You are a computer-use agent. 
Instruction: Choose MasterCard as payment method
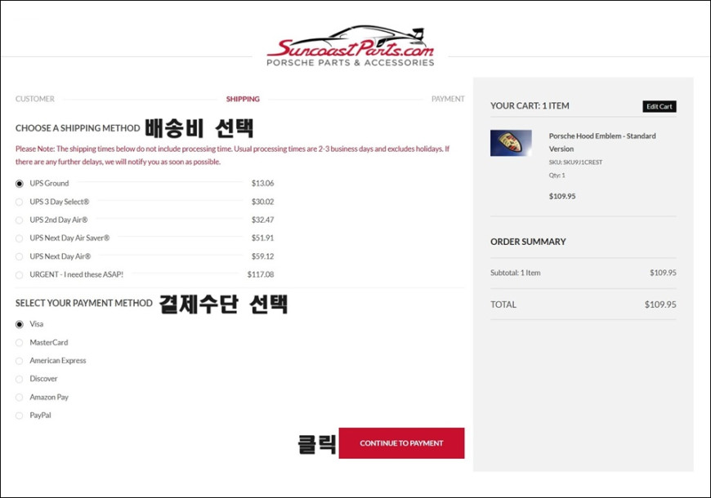(x=19, y=343)
